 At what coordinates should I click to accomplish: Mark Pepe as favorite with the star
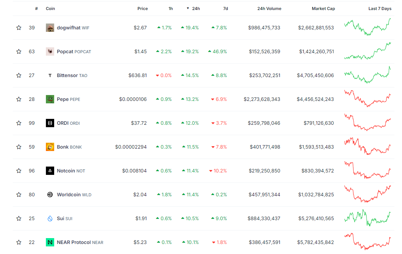19,99
